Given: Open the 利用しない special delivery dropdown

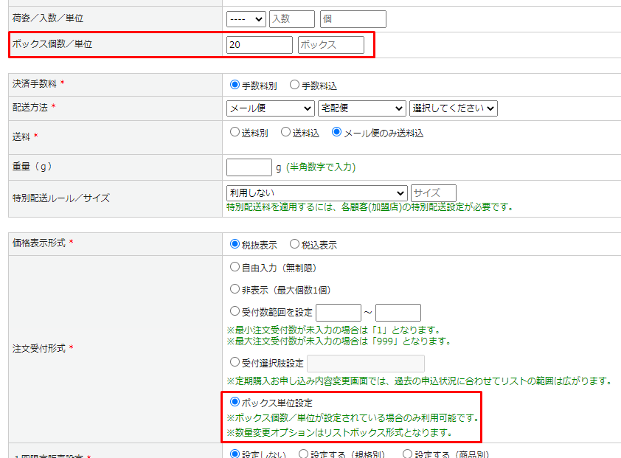Looking at the screenshot, I should pos(316,192).
